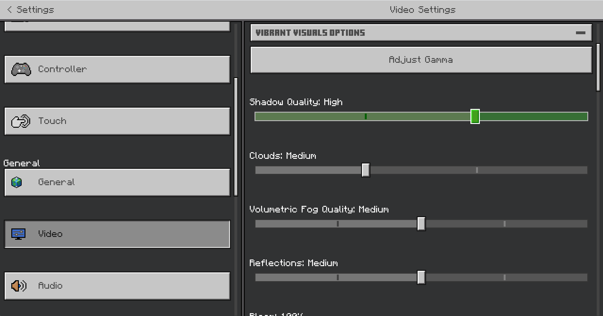The width and height of the screenshot is (603, 316).
Task: Click the Shadow Quality slider handle
Action: click(x=475, y=116)
